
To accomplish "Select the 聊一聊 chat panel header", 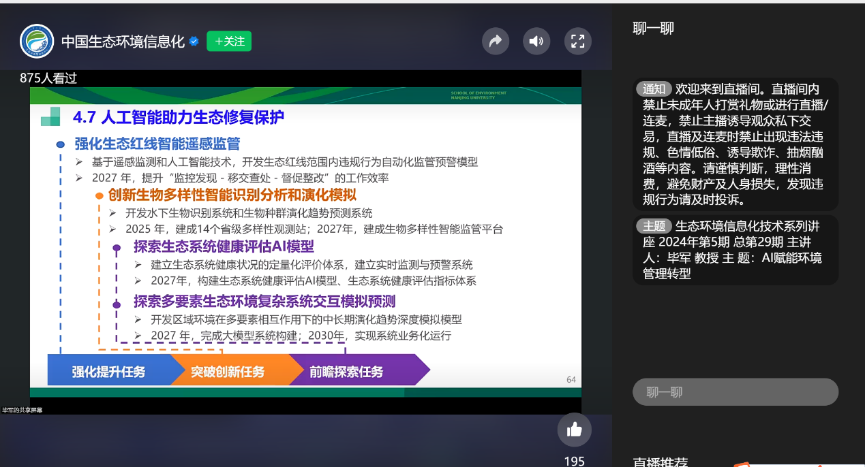I will [653, 28].
